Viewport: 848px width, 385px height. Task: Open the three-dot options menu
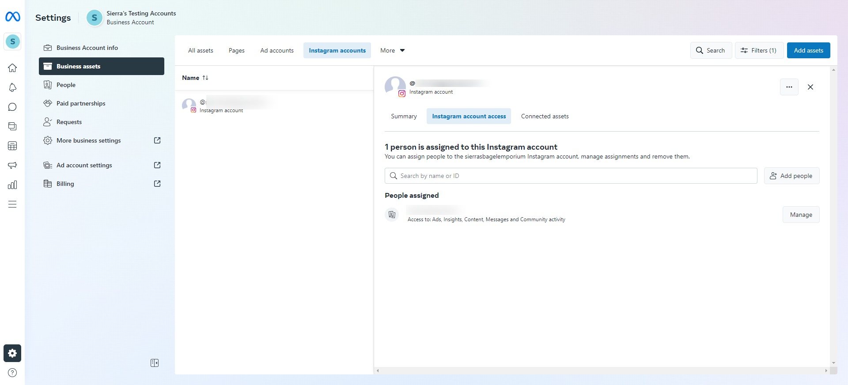point(789,87)
